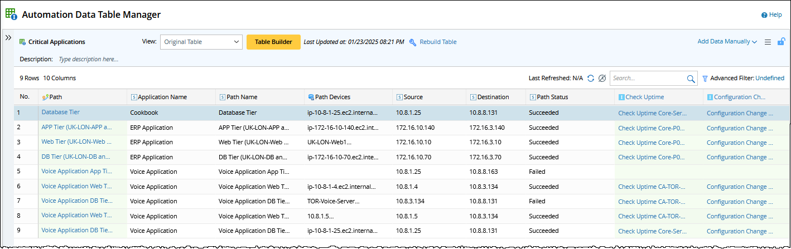Image resolution: width=791 pixels, height=249 pixels.
Task: Click the magnifier icon in search box
Action: coord(691,79)
